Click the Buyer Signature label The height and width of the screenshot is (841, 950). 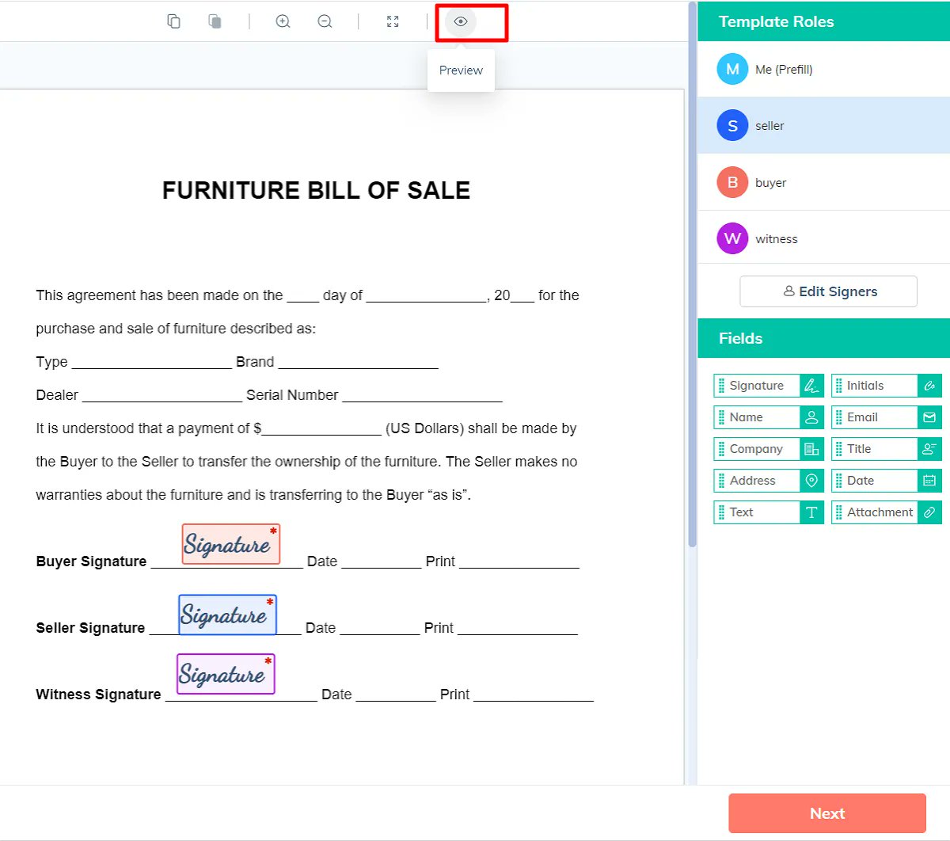pos(91,561)
